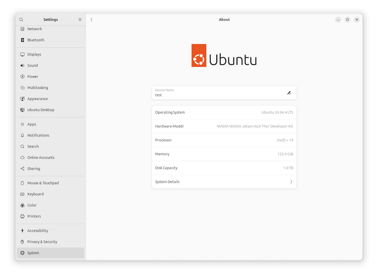378x277 pixels.
Task: Select the Color sidebar label
Action: [x=32, y=205]
